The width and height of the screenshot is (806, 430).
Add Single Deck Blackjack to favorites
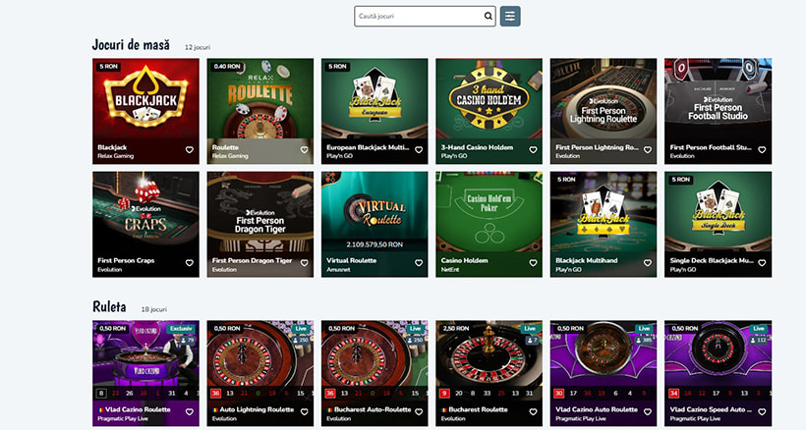pos(762,263)
